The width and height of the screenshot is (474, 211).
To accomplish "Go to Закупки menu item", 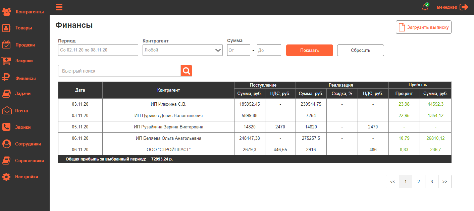I will [x=24, y=61].
